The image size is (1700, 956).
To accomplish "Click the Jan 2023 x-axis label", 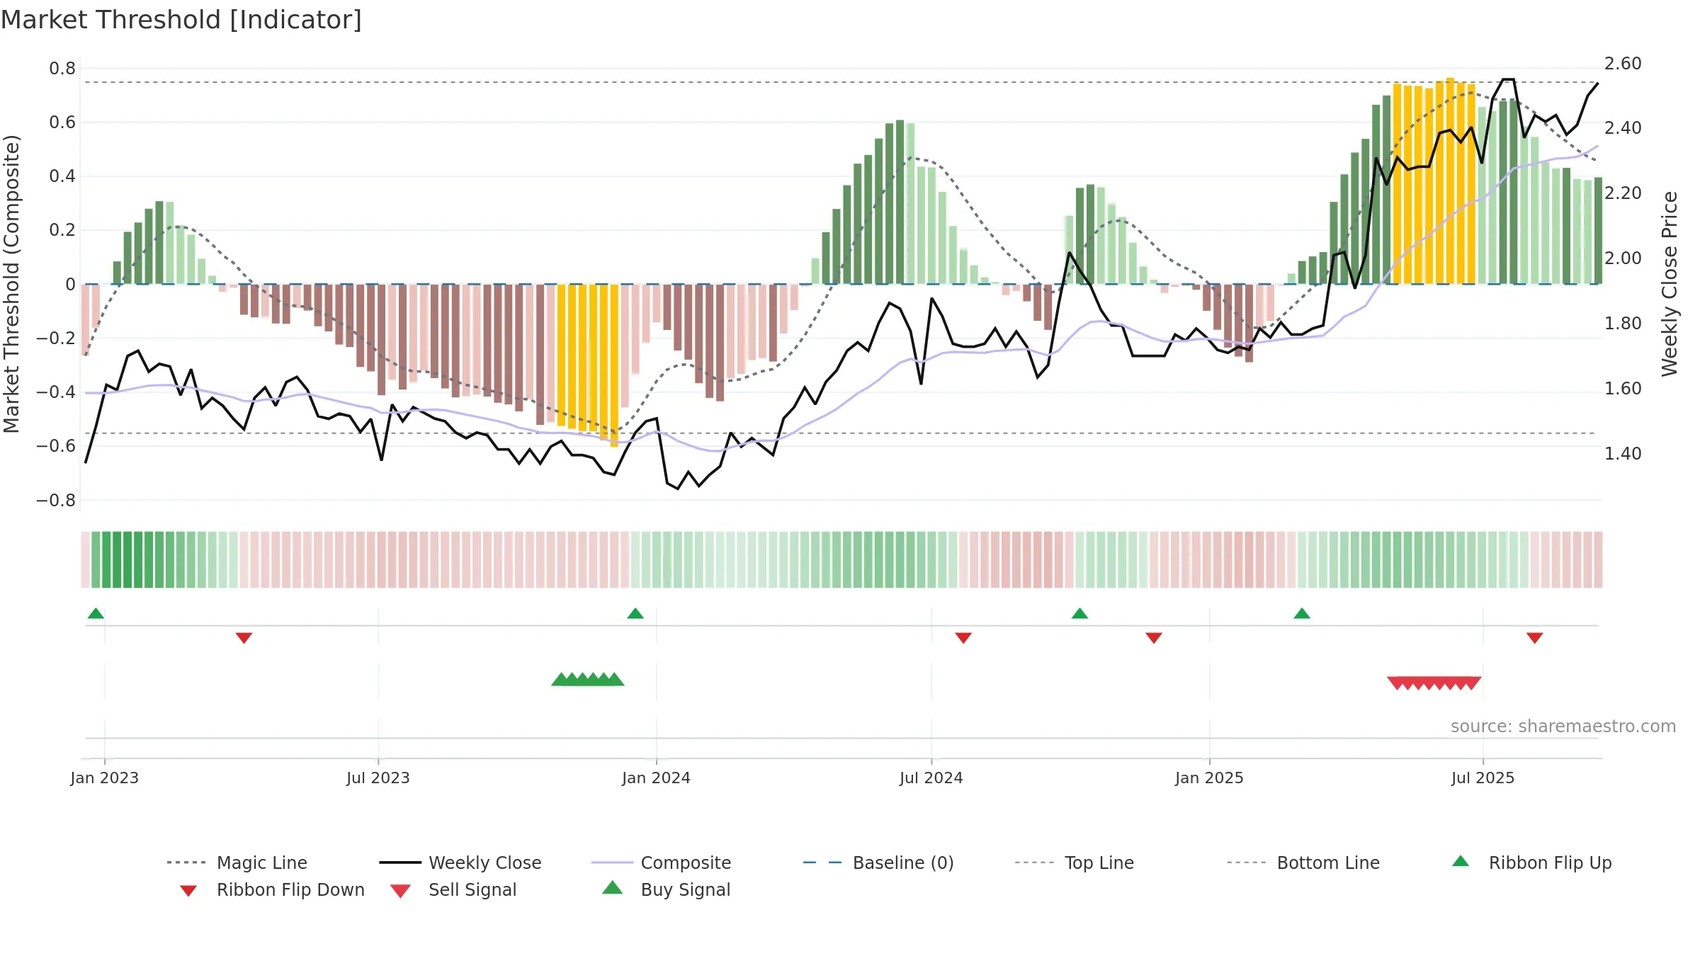I will 105,778.
